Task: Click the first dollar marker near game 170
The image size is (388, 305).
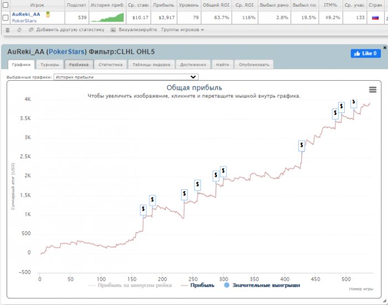Action: click(x=143, y=209)
